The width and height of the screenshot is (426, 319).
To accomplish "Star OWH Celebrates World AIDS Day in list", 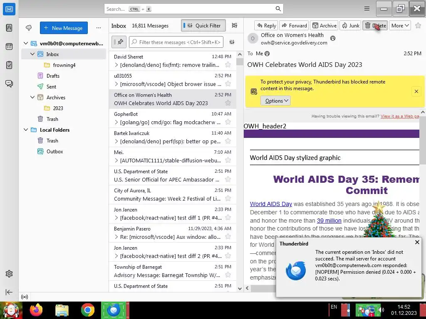I will click(x=228, y=103).
